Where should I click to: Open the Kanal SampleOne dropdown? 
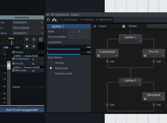(28, 33)
